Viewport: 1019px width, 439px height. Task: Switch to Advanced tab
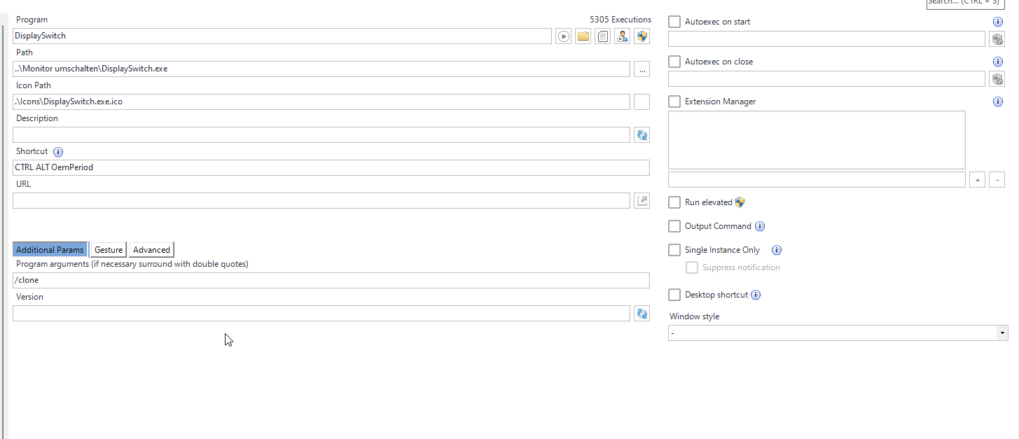tap(151, 250)
